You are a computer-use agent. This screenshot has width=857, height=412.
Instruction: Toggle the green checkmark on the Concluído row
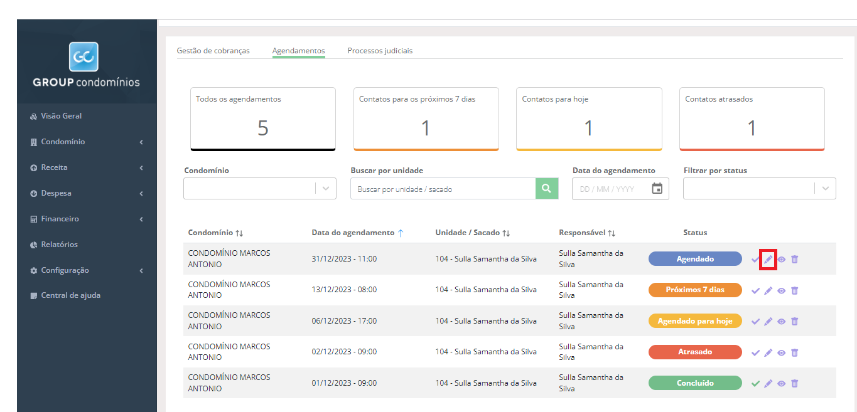(755, 383)
